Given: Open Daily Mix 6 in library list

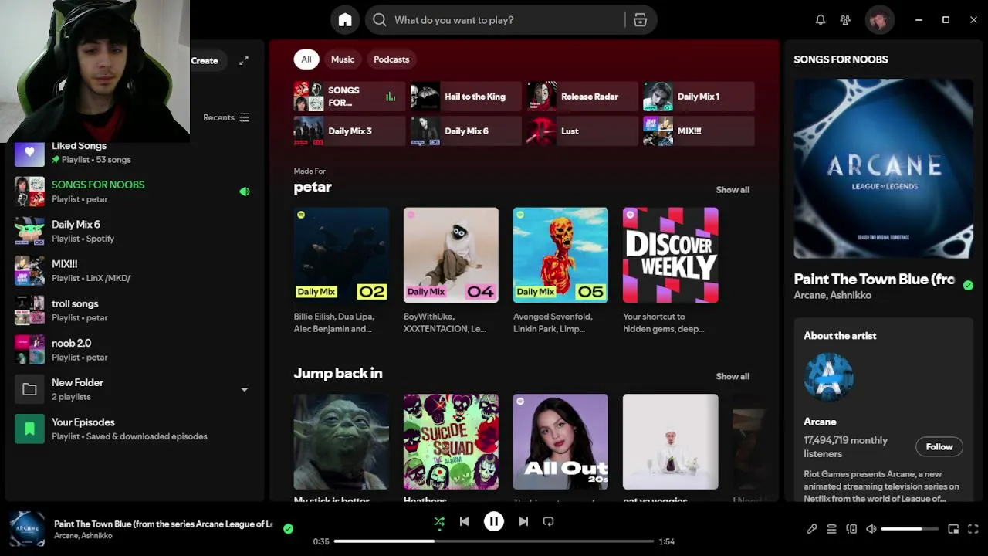Looking at the screenshot, I should click(134, 231).
